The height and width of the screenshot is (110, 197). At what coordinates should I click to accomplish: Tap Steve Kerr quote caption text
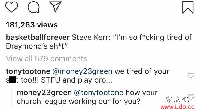pyautogui.click(x=132, y=37)
